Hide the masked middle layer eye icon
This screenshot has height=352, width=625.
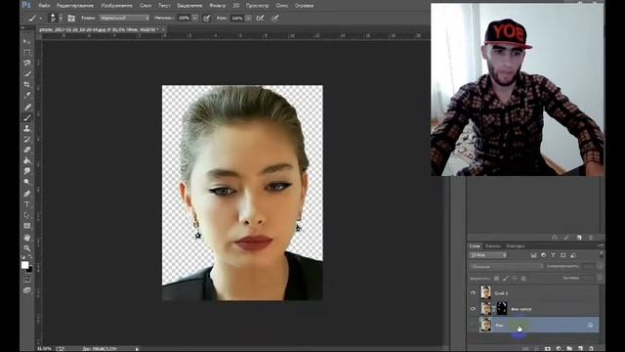pos(473,309)
